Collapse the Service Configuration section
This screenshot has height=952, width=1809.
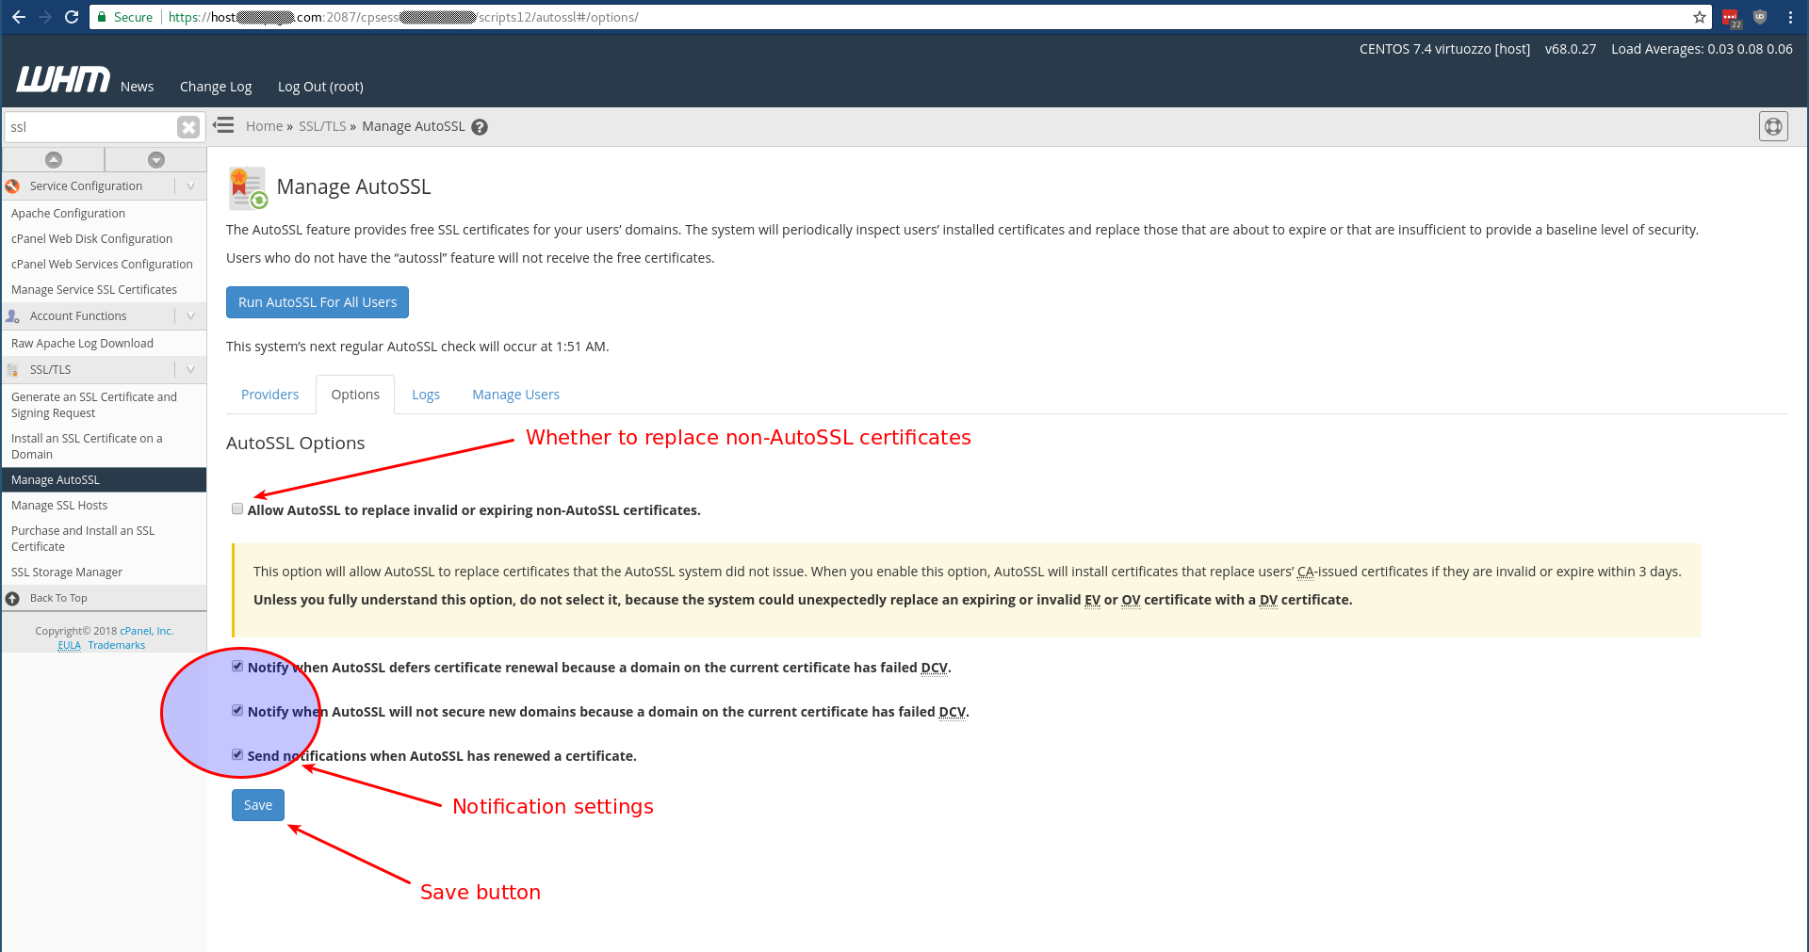(190, 186)
